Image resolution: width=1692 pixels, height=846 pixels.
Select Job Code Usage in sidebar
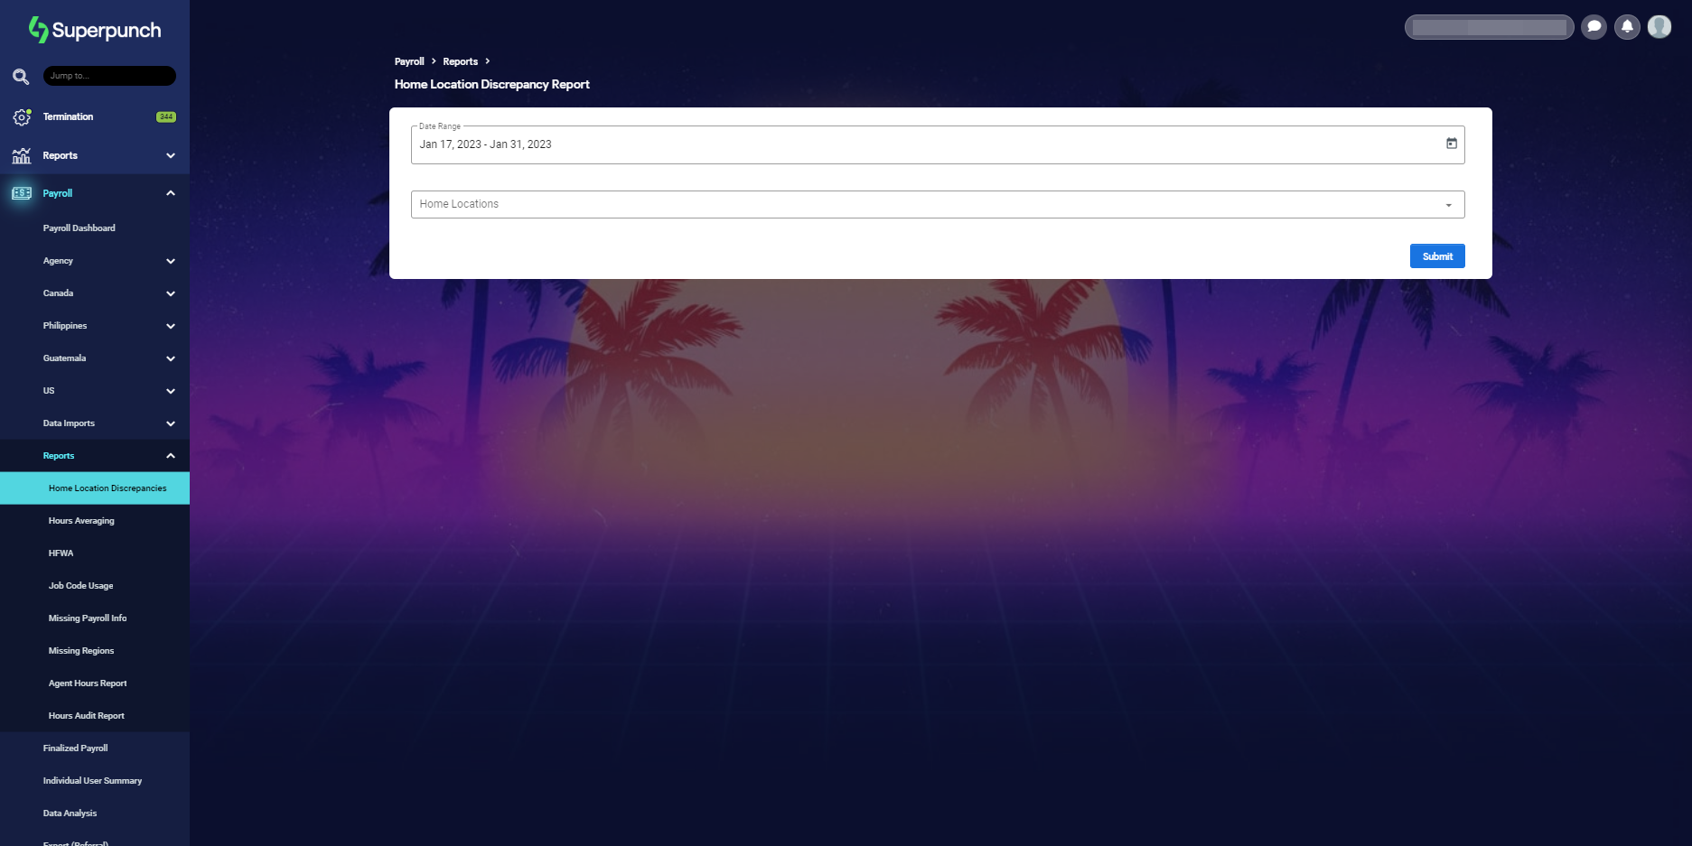click(x=80, y=585)
